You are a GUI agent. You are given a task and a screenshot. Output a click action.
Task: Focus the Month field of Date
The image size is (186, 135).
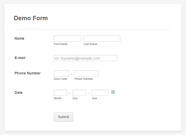[x=60, y=93]
